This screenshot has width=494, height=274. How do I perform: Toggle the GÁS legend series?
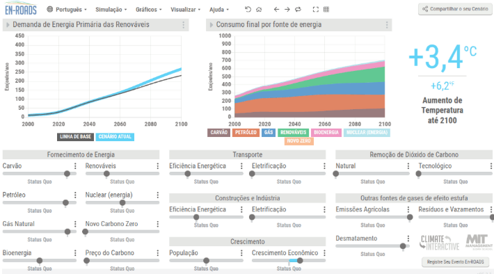tap(269, 133)
